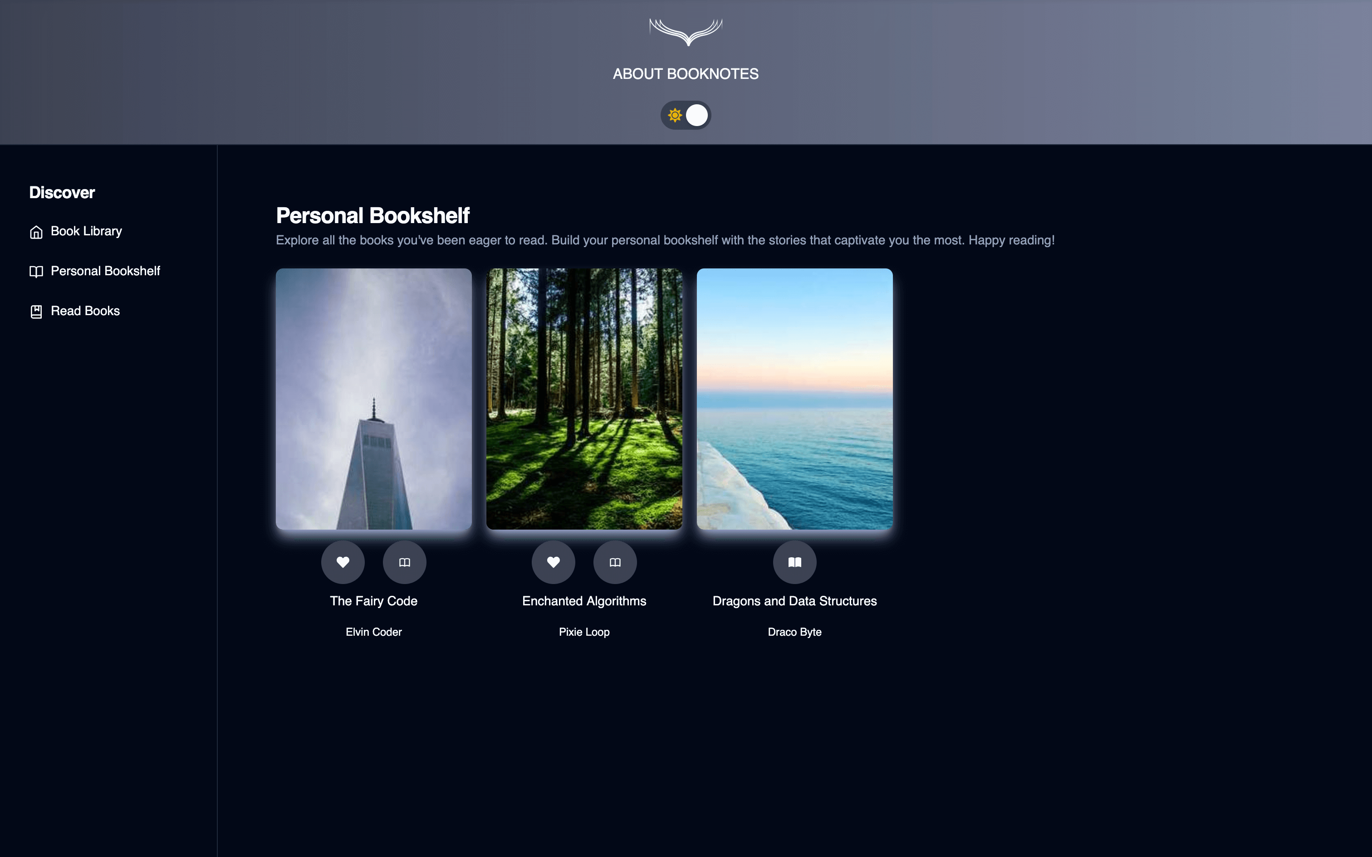
Task: Click bookmark icon beside Read Books
Action: coord(36,312)
